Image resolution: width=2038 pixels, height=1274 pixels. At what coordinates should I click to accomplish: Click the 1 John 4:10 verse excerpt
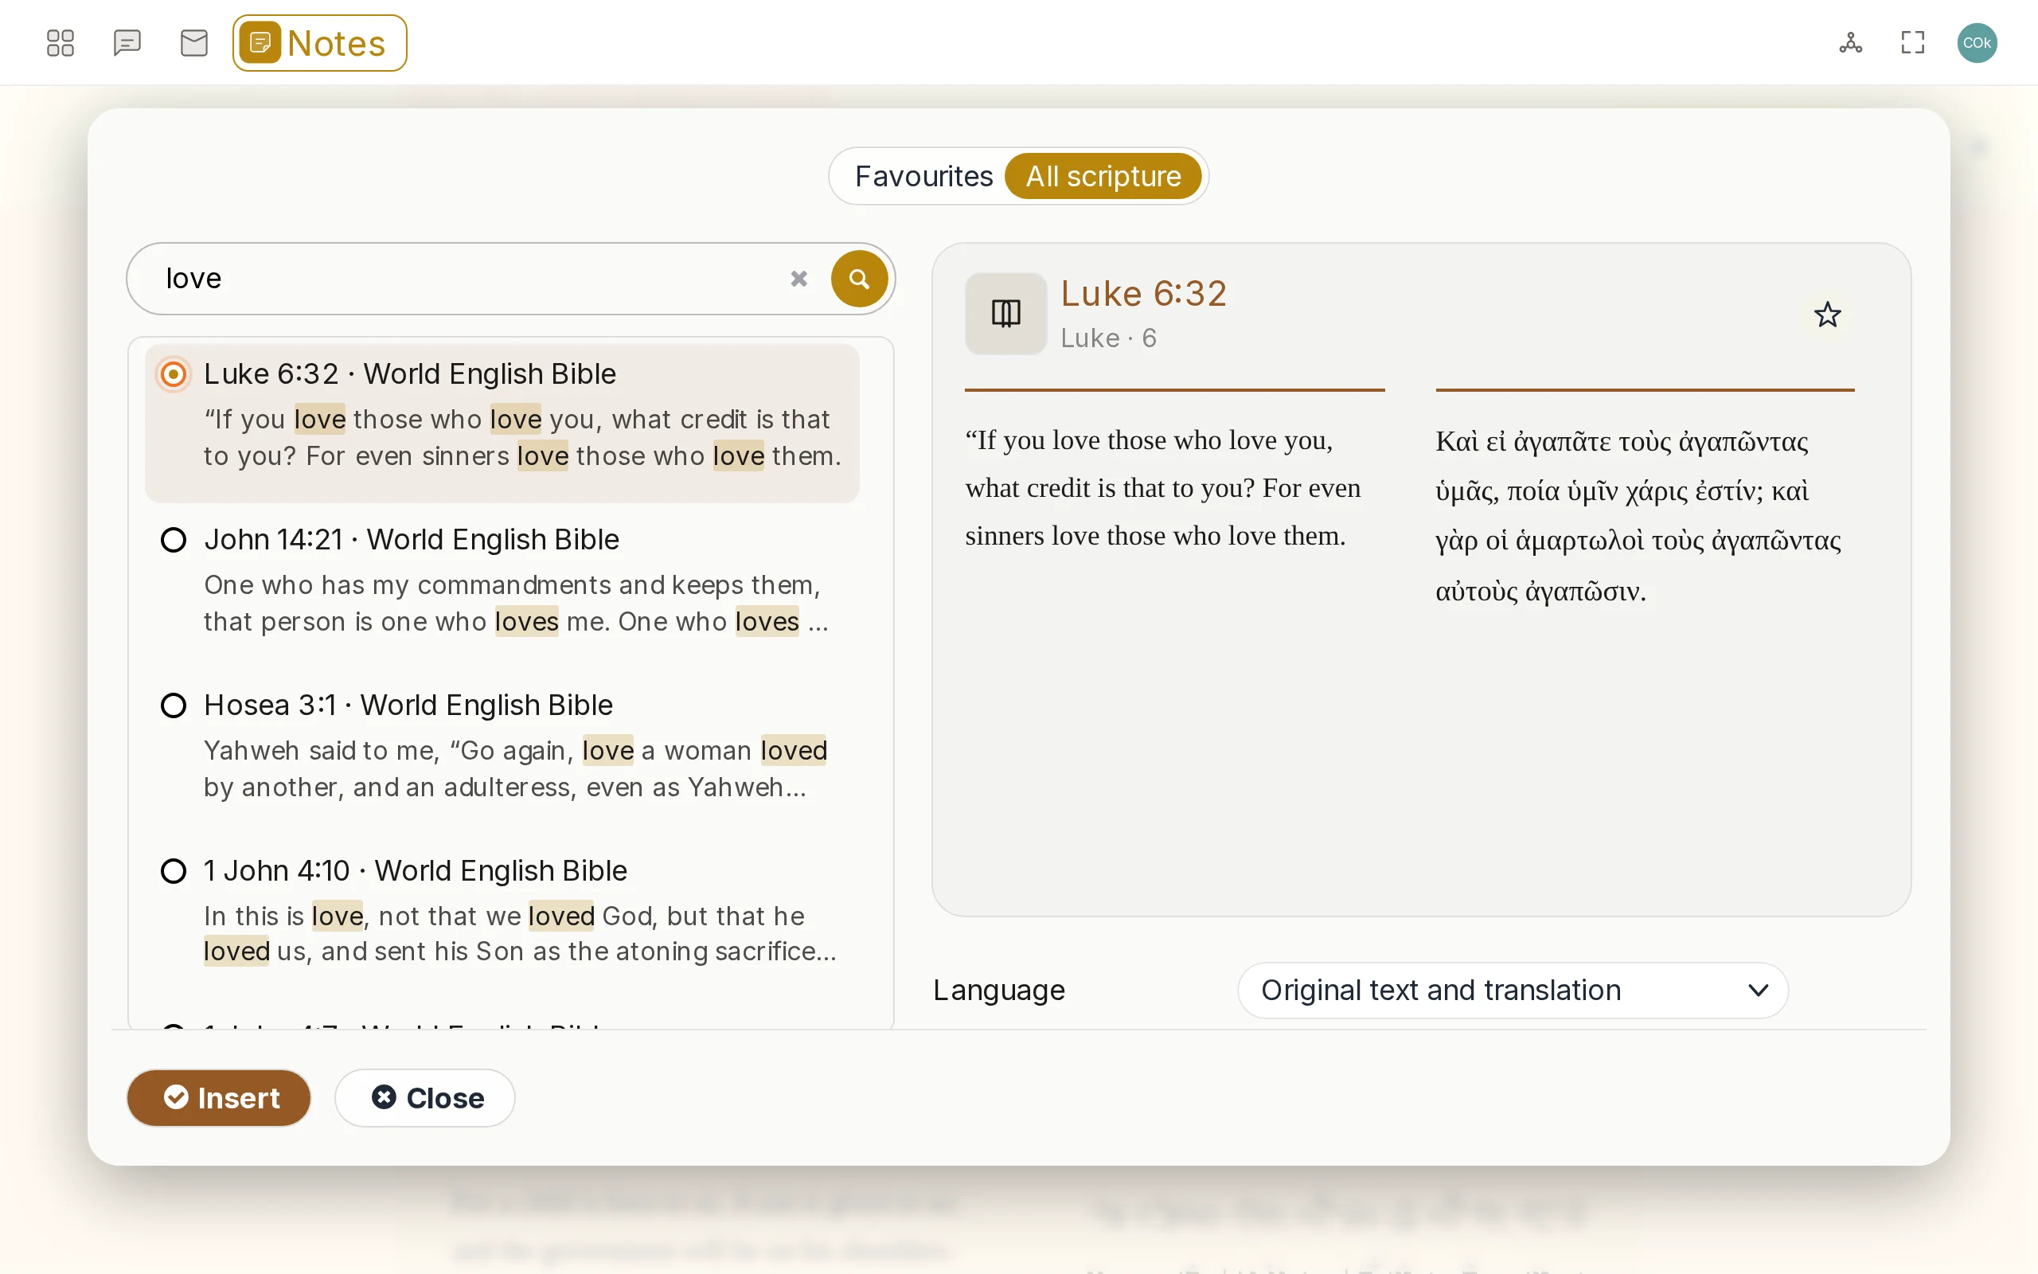(521, 933)
